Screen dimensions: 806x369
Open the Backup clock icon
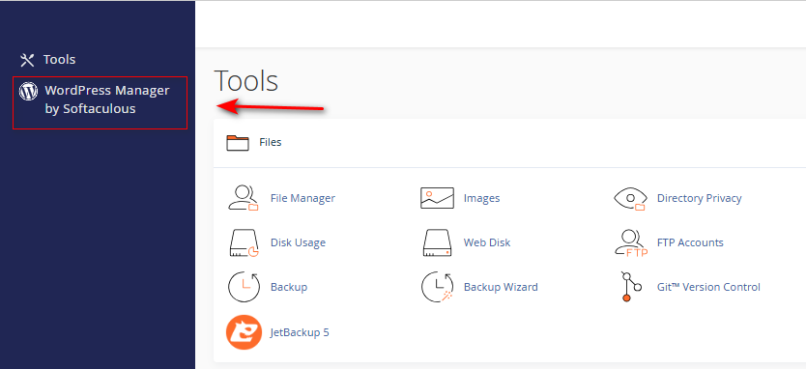[x=244, y=287]
